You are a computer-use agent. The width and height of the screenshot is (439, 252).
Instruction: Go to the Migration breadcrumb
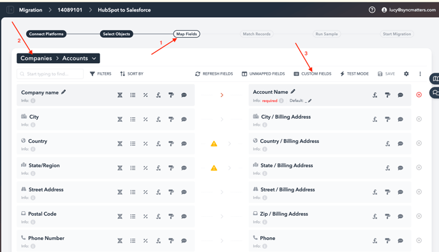[31, 10]
